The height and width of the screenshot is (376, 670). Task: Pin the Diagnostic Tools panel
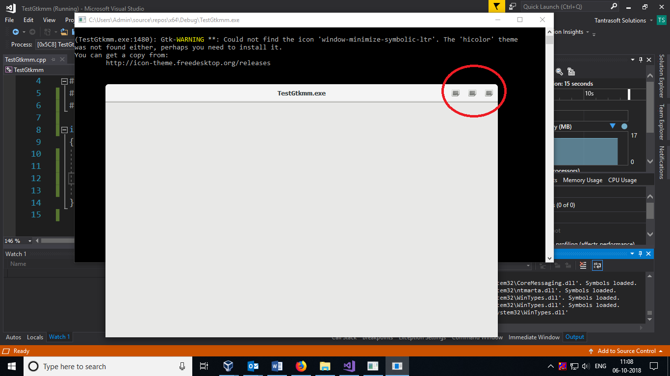point(642,60)
